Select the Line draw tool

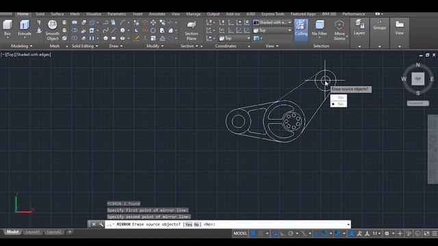point(114,30)
